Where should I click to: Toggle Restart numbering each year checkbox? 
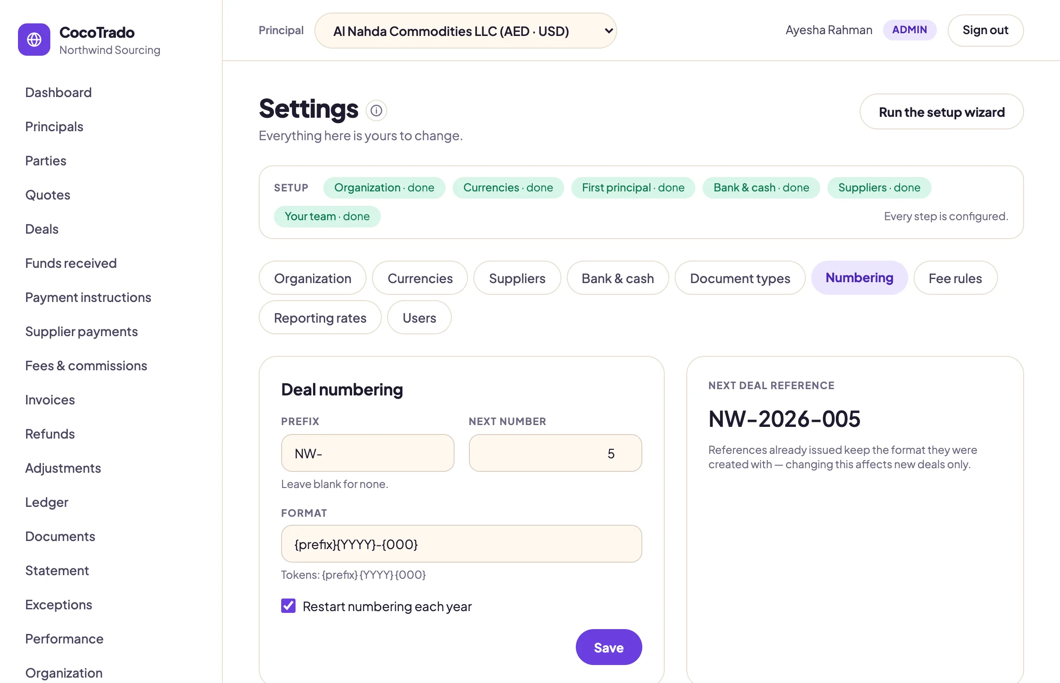click(x=288, y=606)
